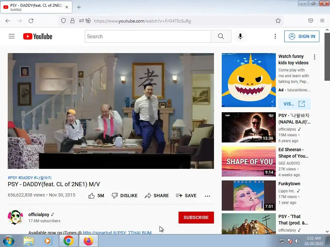
Task: Open the officialpsy channel avatar
Action: (x=15, y=217)
